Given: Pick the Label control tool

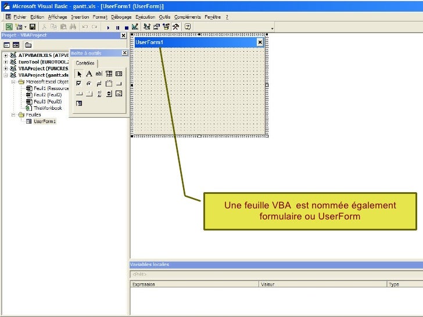Looking at the screenshot, I should coord(89,74).
